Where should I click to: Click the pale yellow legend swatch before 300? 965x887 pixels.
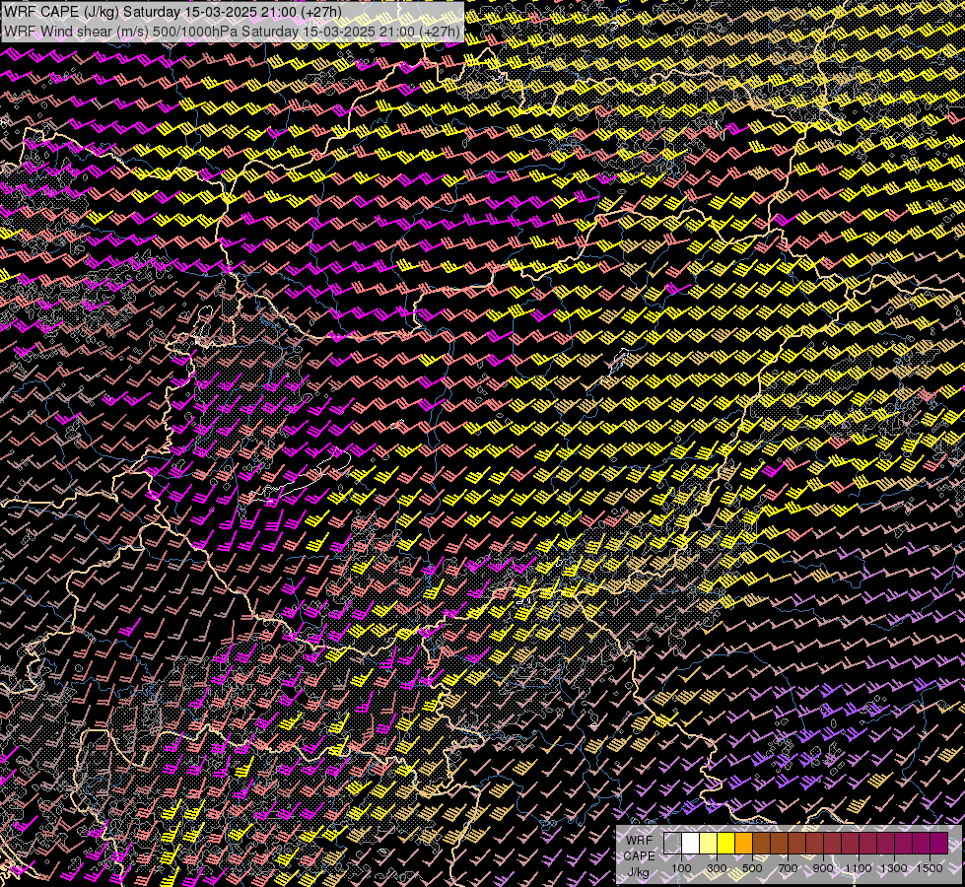coord(709,844)
